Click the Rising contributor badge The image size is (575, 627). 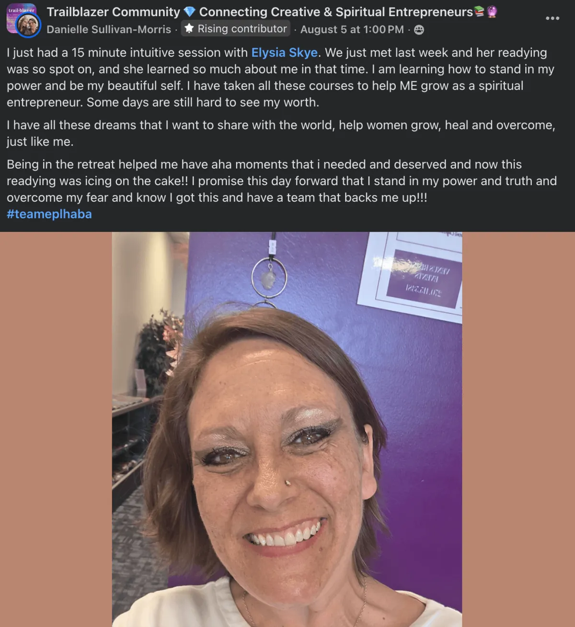click(x=236, y=29)
